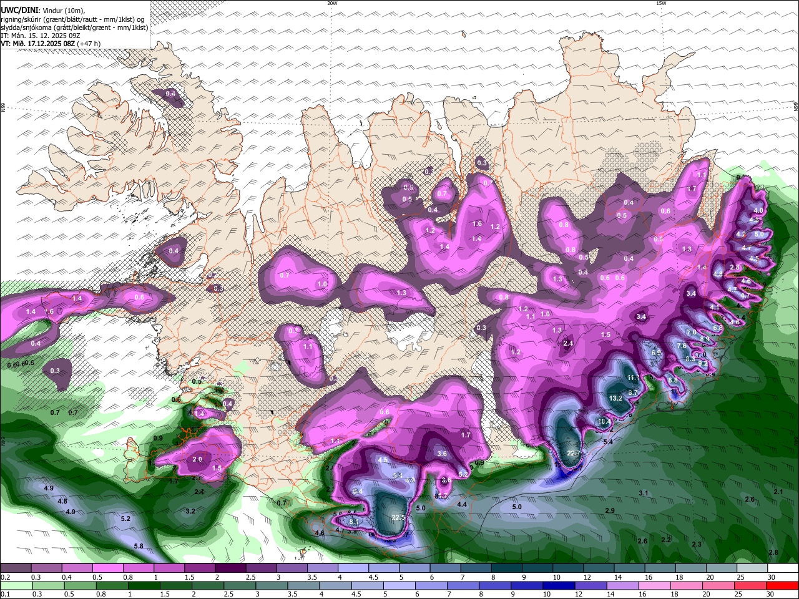Image resolution: width=799 pixels, height=599 pixels.
Task: Click the 0.9 rain value on the map
Action: click(158, 439)
